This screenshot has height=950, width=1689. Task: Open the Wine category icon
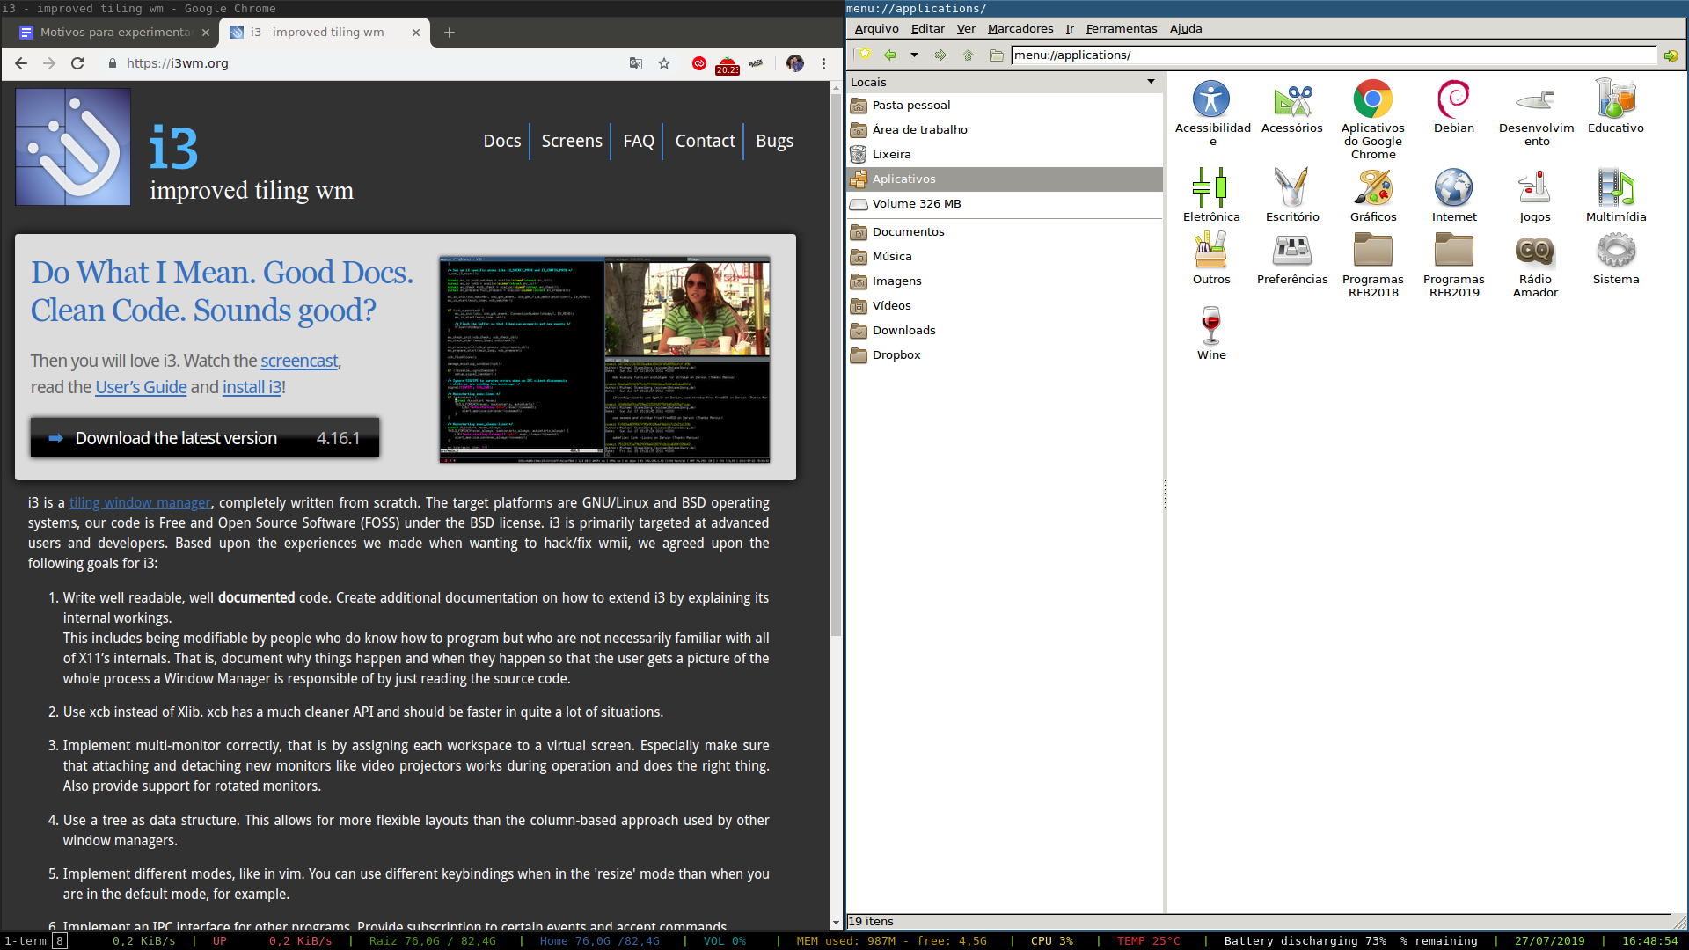click(1211, 326)
